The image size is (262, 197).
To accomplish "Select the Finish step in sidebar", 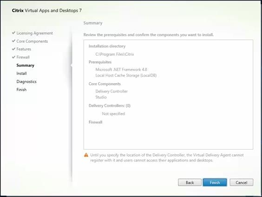I will (x=21, y=90).
